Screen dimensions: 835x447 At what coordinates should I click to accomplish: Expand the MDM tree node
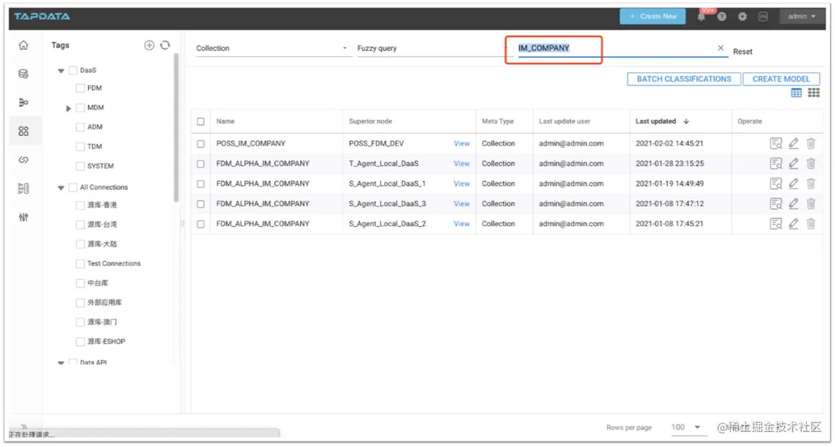[x=68, y=108]
